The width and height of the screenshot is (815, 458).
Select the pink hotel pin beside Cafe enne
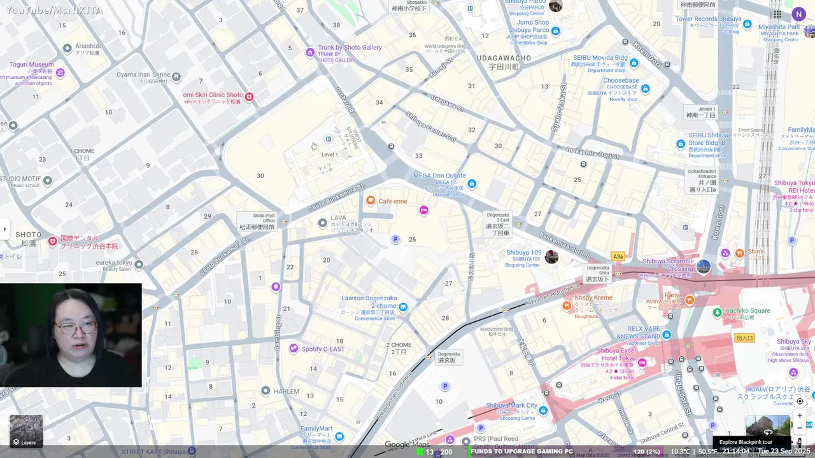pyautogui.click(x=424, y=211)
